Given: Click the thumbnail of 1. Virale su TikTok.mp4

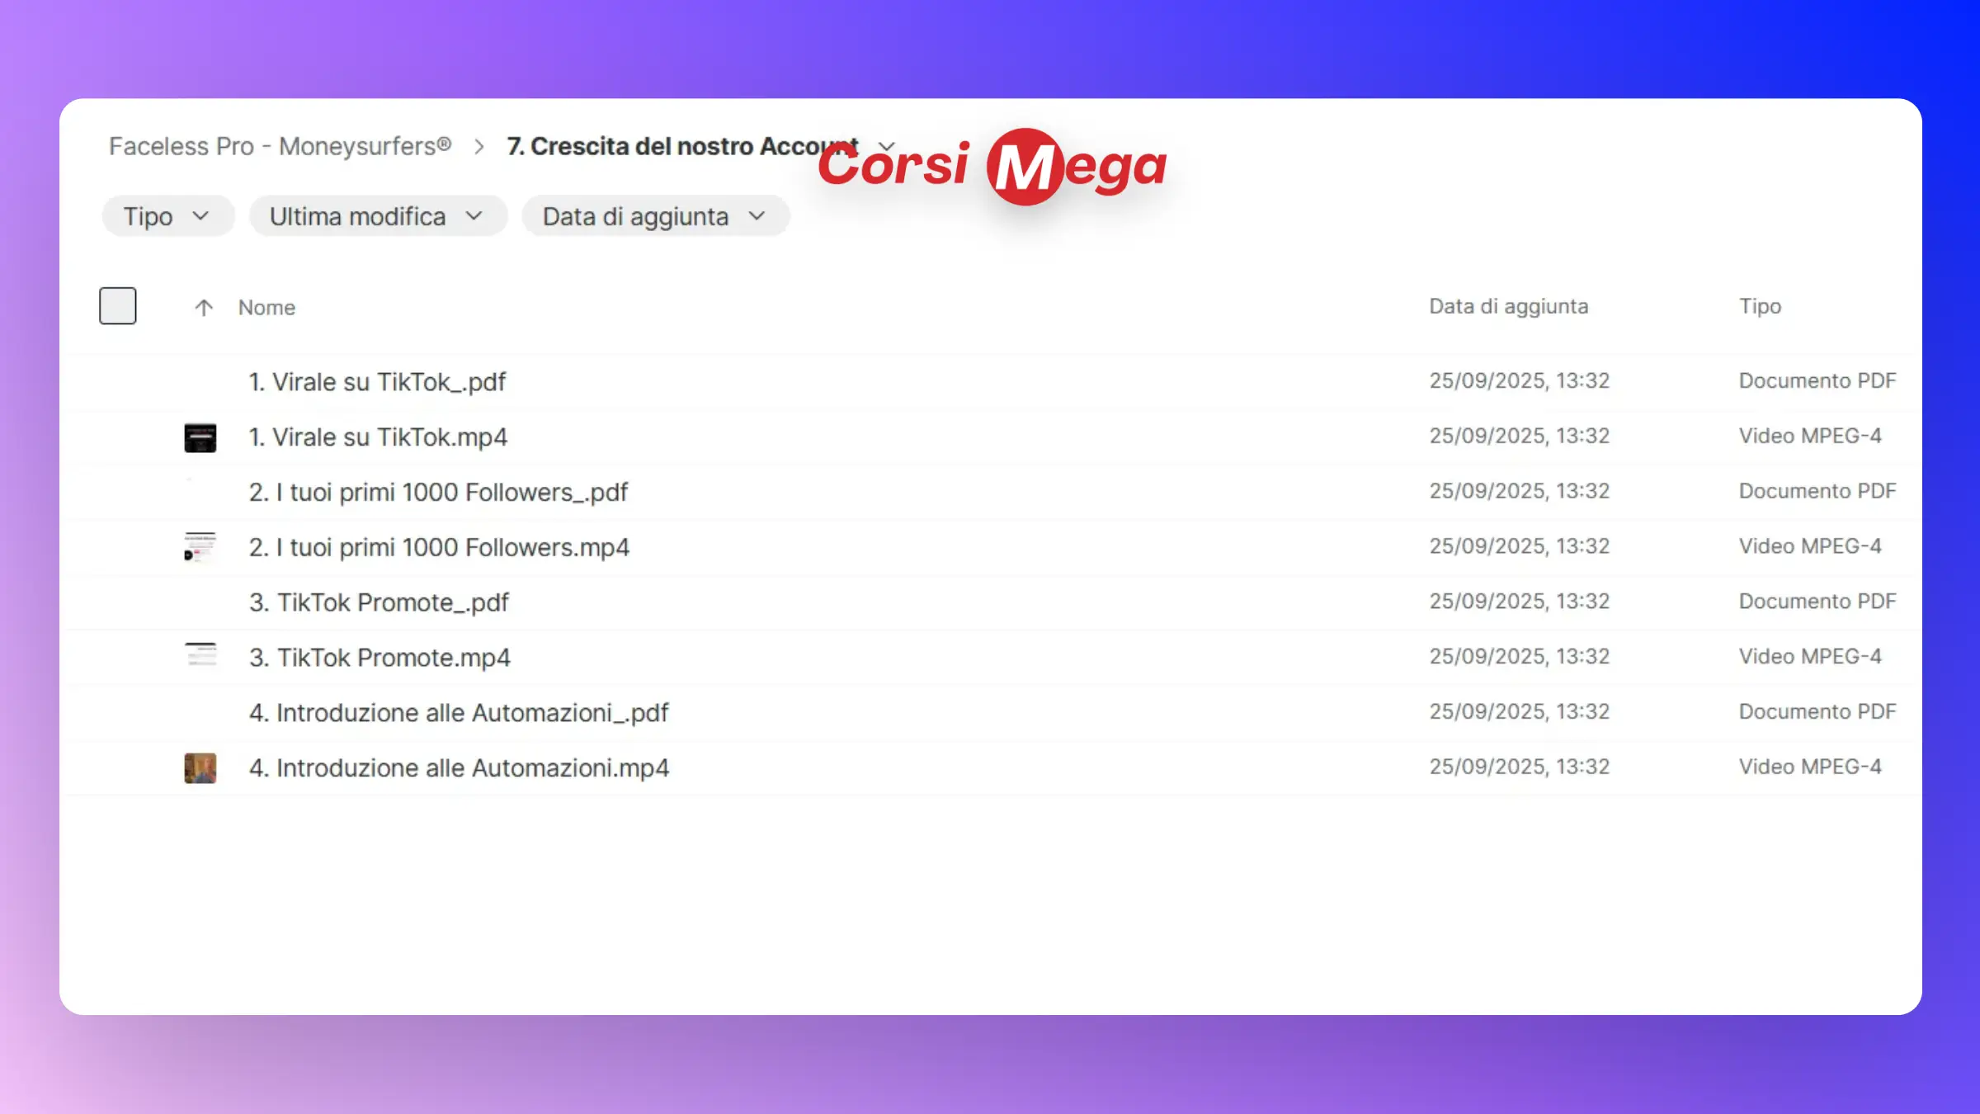Looking at the screenshot, I should pos(200,437).
